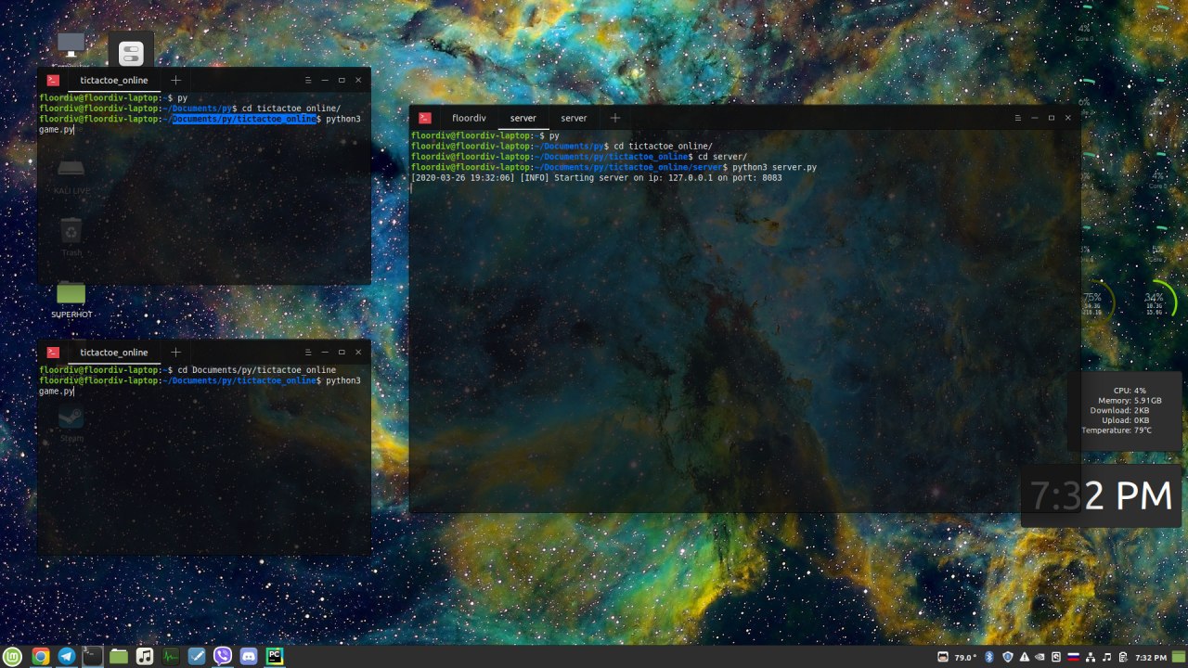Select the active underlined server tab

(523, 118)
